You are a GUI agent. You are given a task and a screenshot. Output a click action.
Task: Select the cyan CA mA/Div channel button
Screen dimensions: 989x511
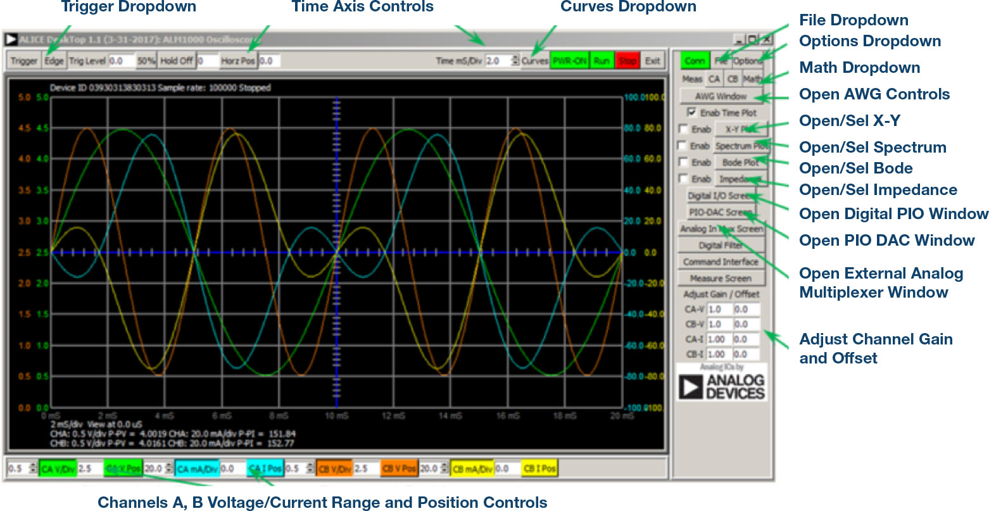196,468
